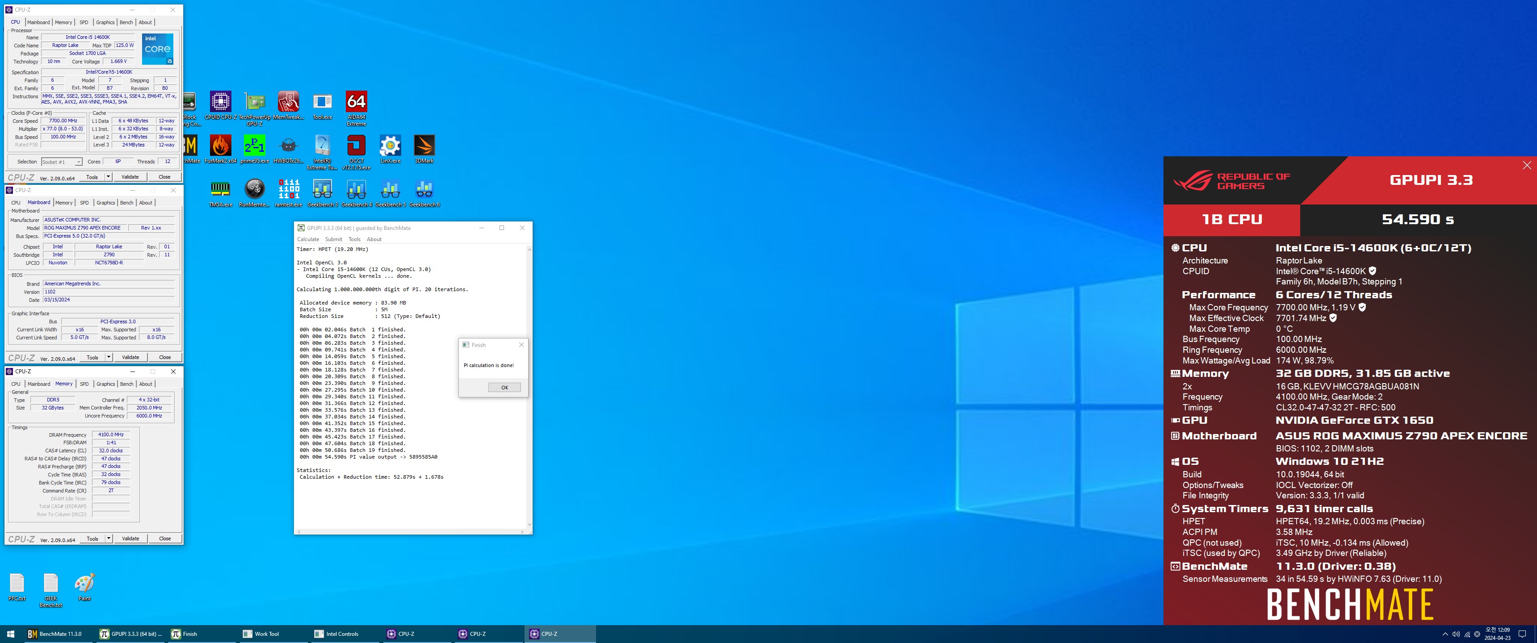Launch 3DMark desktop icon

424,149
